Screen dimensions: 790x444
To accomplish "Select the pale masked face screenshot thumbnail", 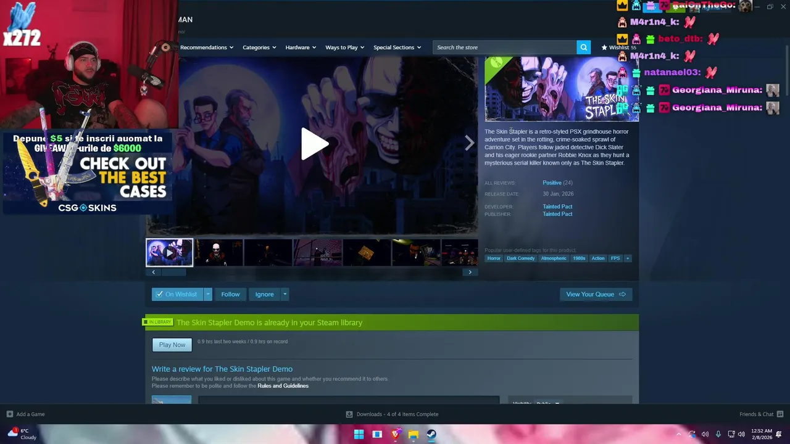I will pos(218,252).
